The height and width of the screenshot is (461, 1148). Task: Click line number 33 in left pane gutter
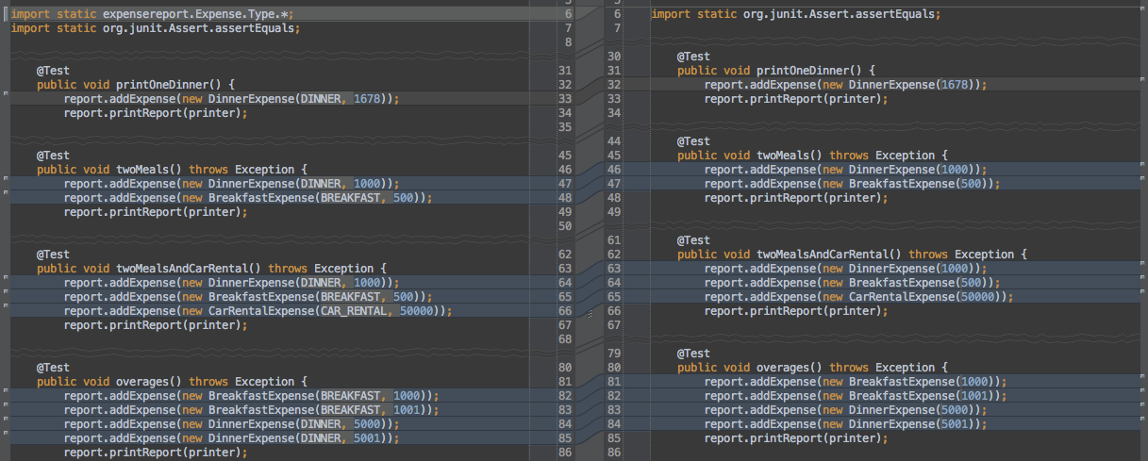point(565,99)
